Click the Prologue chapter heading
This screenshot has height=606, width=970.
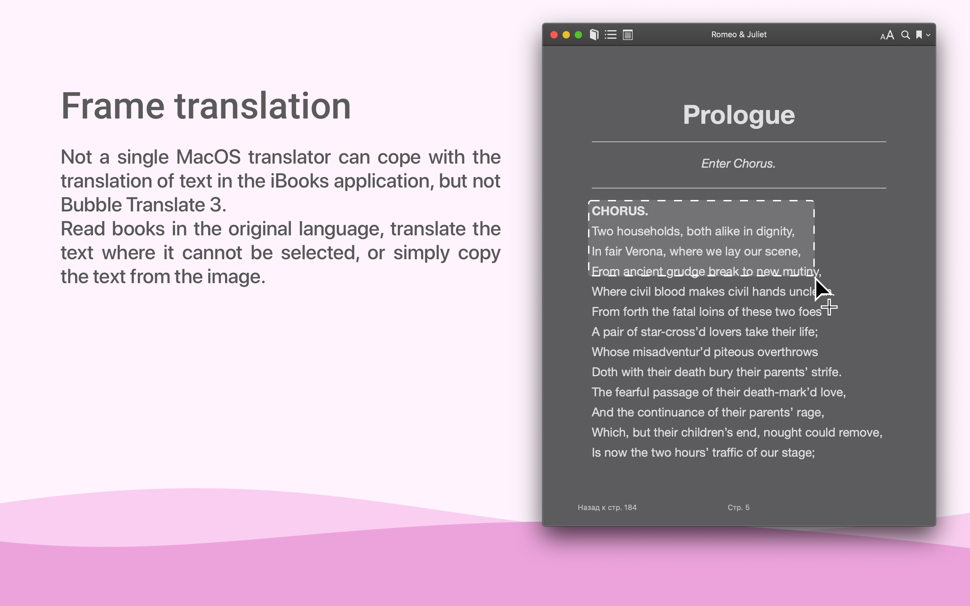click(x=738, y=115)
